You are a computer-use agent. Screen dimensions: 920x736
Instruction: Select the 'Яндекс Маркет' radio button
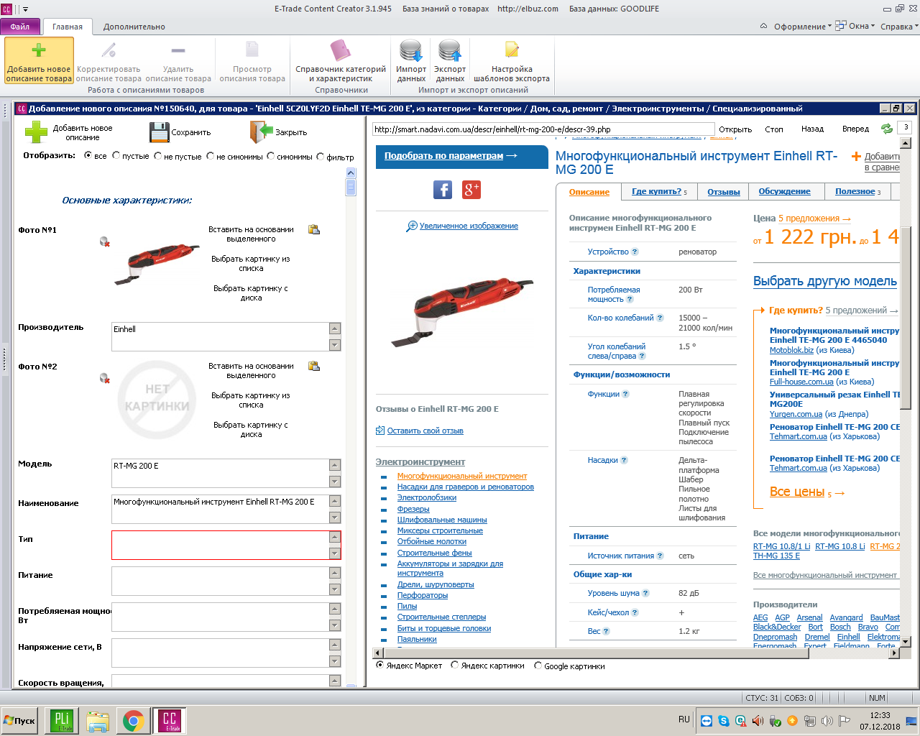(x=380, y=666)
